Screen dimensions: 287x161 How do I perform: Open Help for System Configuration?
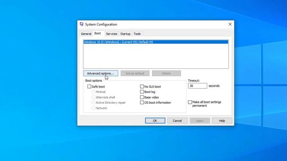222,121
